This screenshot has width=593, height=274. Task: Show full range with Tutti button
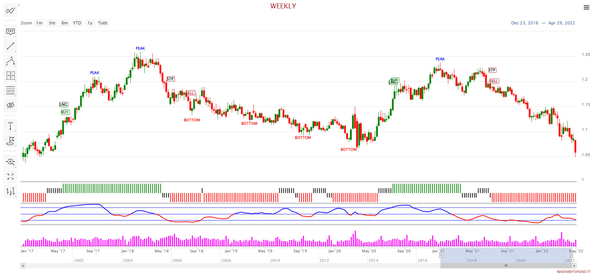[102, 23]
